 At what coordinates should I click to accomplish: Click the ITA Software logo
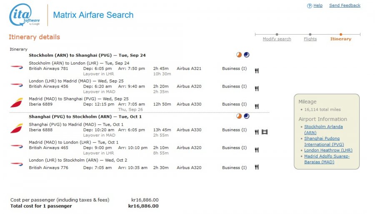(25, 15)
